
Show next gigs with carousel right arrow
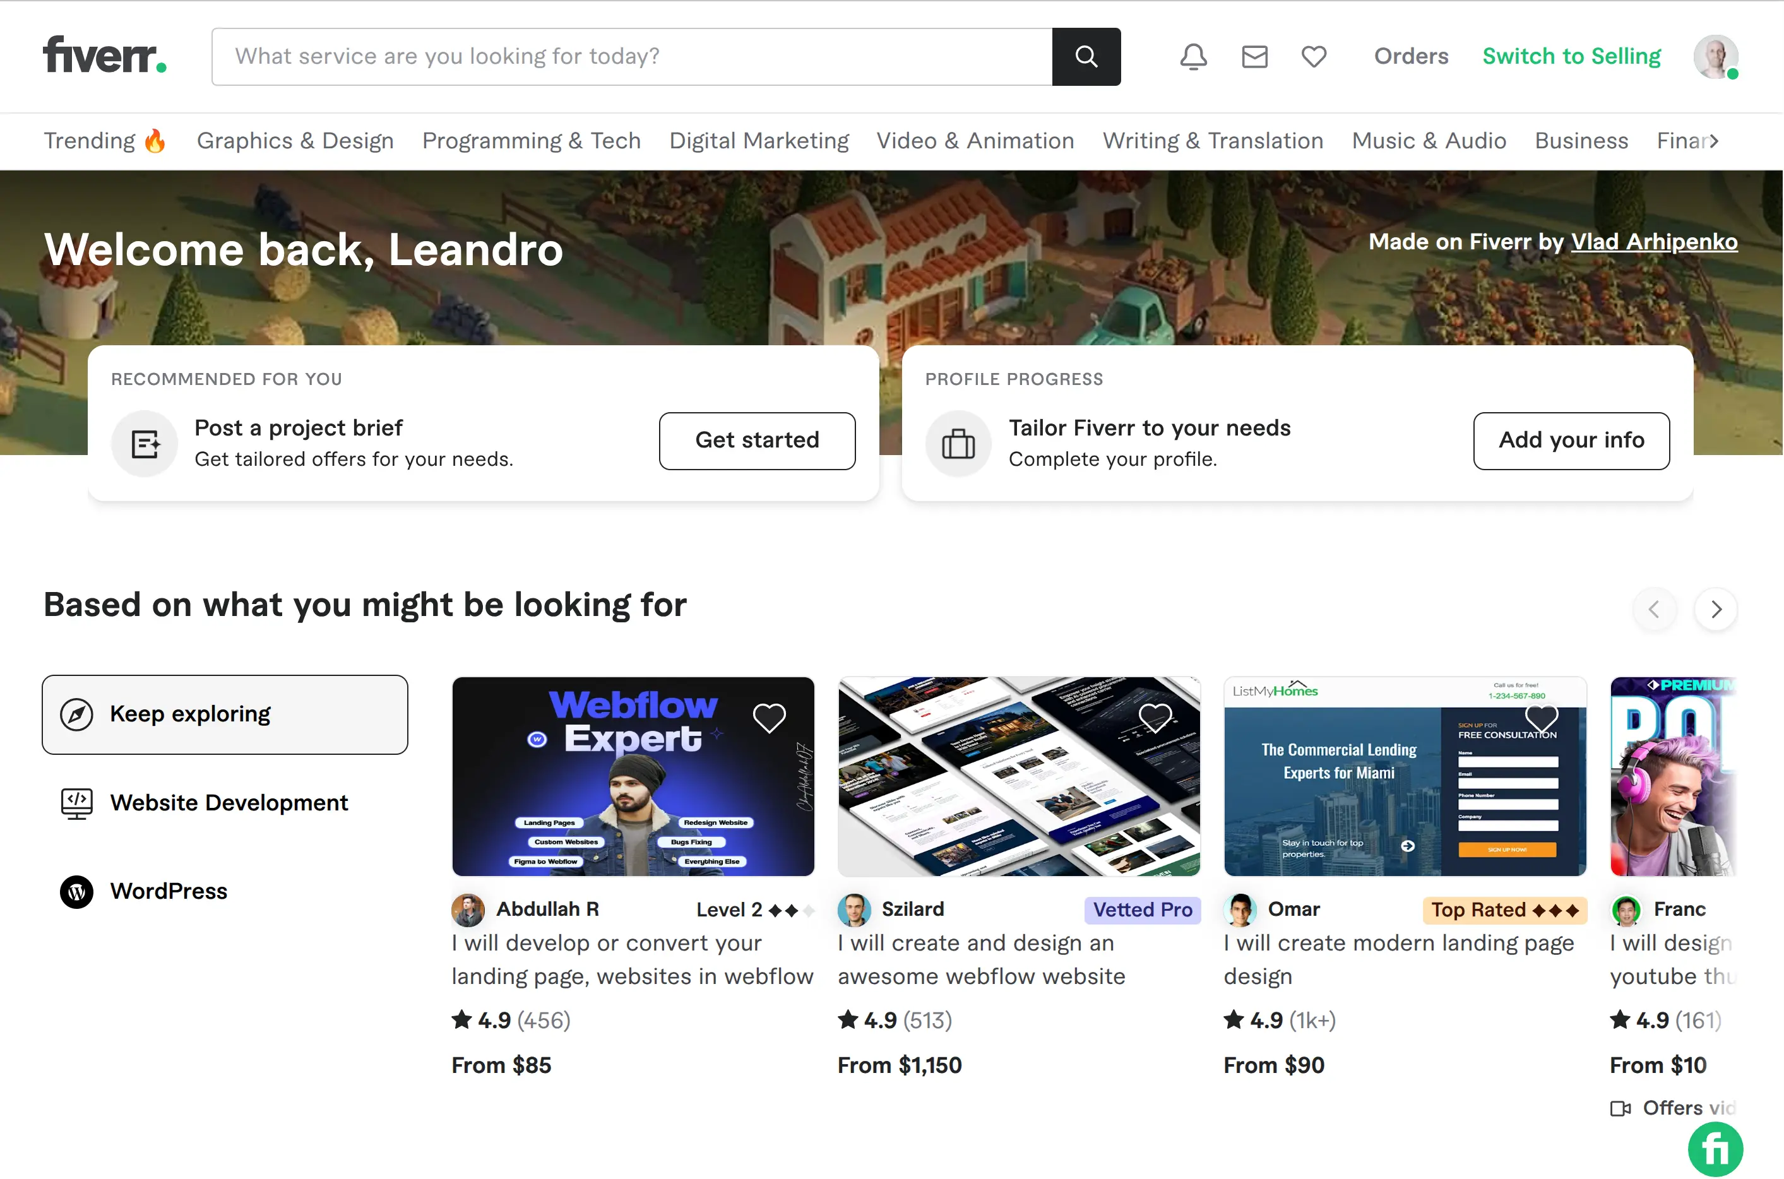(x=1715, y=608)
